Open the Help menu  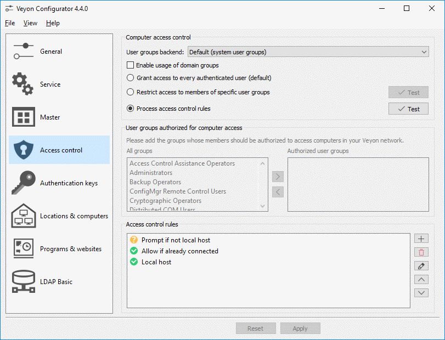pyautogui.click(x=53, y=23)
